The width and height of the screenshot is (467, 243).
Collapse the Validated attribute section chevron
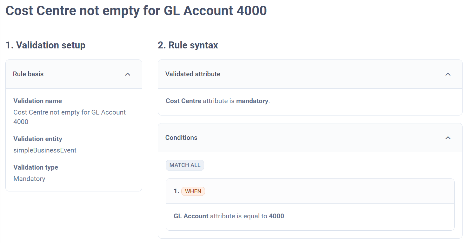pos(448,74)
